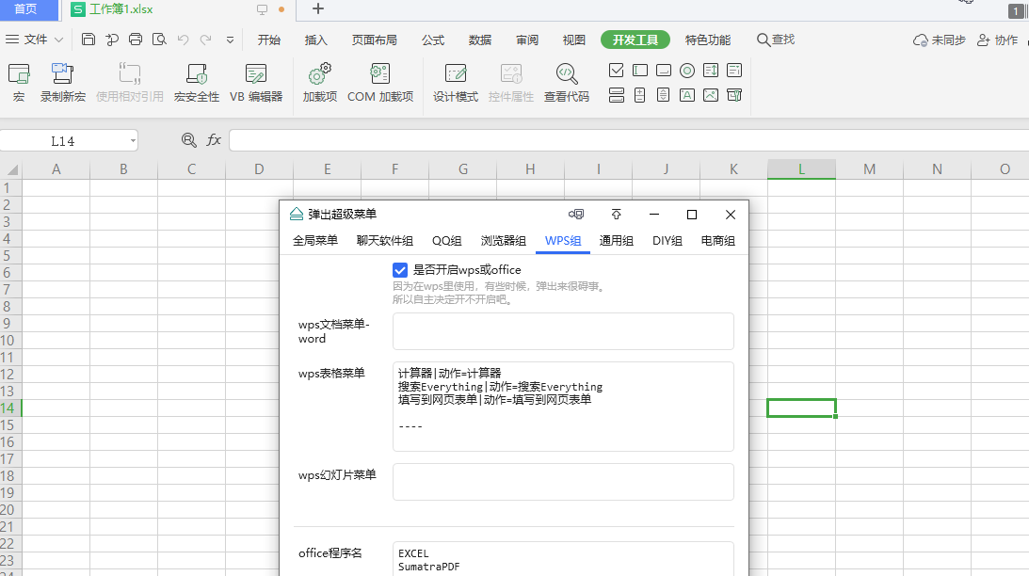1029x576 pixels.
Task: Switch to 浏览器组 dialog tab
Action: [x=504, y=241]
